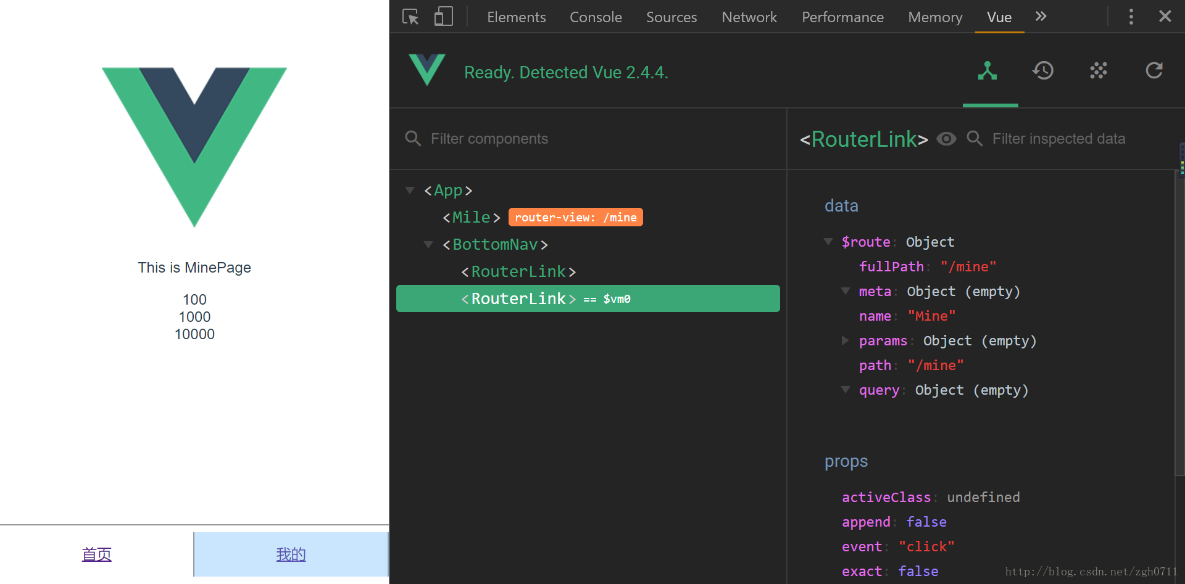This screenshot has height=584, width=1185.
Task: Click the 10000 value on the page
Action: point(194,334)
